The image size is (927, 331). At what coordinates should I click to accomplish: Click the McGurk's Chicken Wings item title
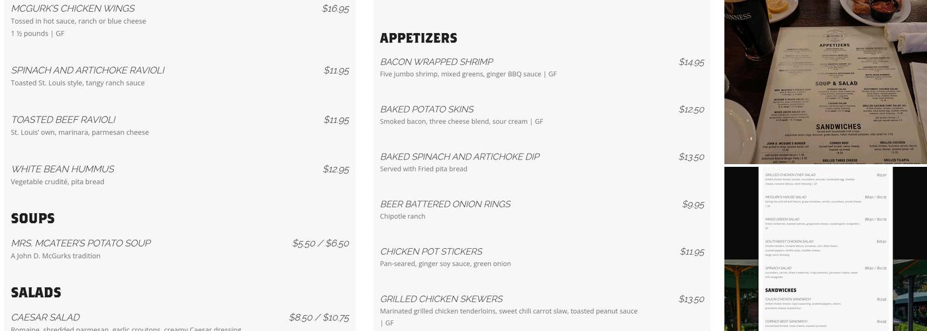(x=73, y=9)
